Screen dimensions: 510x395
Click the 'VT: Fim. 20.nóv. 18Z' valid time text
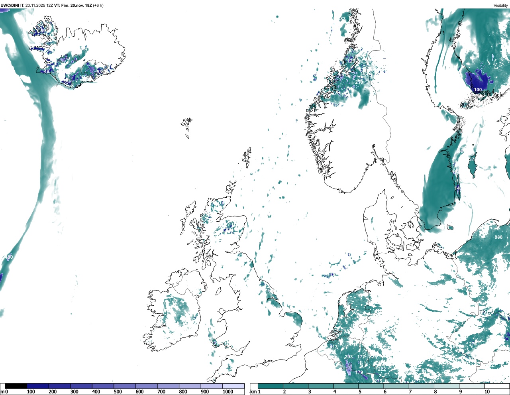tap(73, 5)
